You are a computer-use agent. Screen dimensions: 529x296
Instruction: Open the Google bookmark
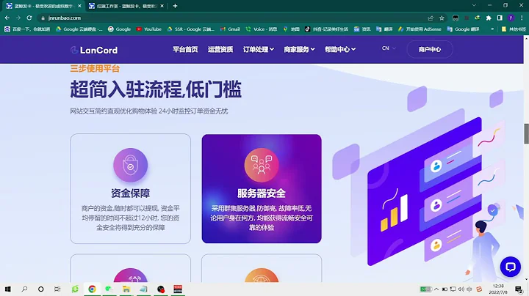[119, 29]
